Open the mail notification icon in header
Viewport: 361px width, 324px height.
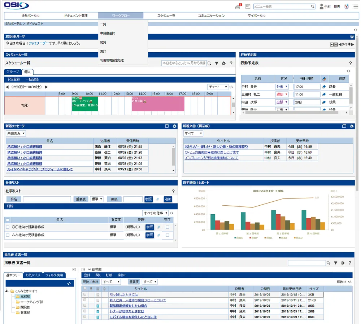pyautogui.click(x=238, y=6)
